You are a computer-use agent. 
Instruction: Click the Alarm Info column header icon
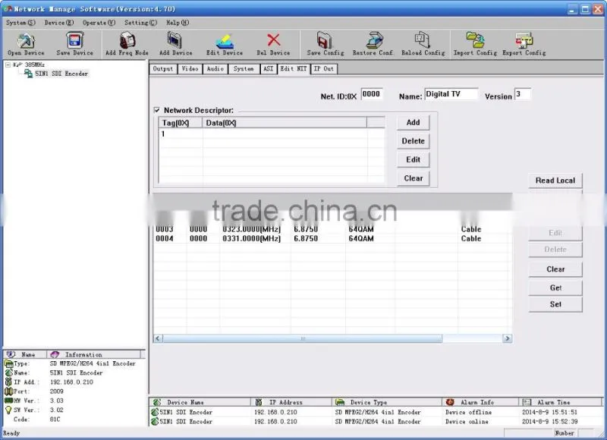coord(450,402)
